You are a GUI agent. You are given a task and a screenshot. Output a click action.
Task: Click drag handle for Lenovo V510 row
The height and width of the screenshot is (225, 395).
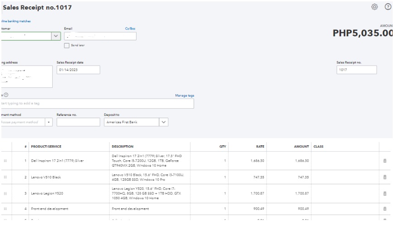5,177
